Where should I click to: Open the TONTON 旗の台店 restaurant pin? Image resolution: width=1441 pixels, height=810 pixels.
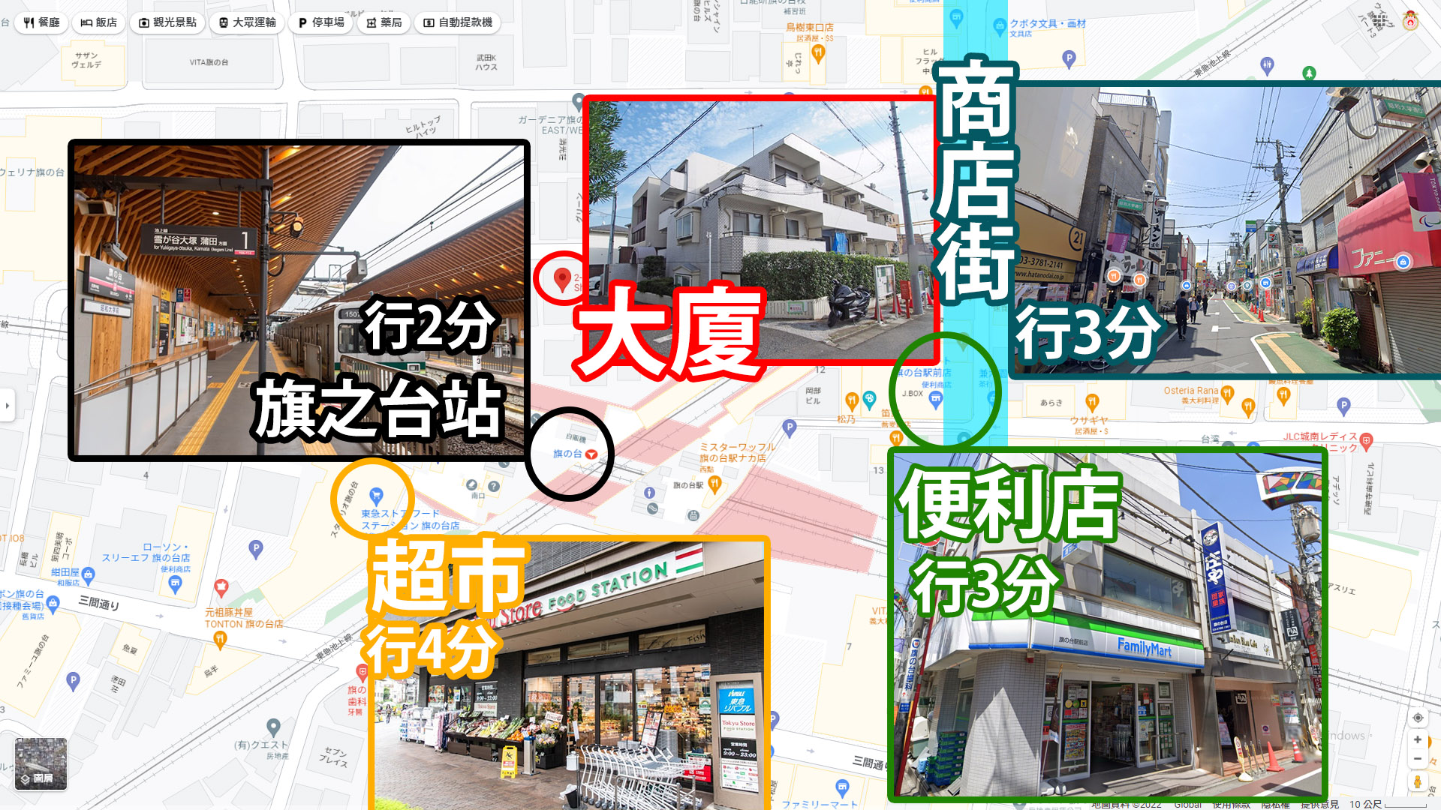click(x=220, y=640)
